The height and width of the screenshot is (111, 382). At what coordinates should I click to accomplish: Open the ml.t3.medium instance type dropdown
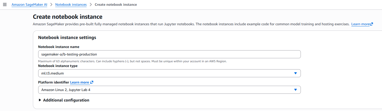(169, 73)
